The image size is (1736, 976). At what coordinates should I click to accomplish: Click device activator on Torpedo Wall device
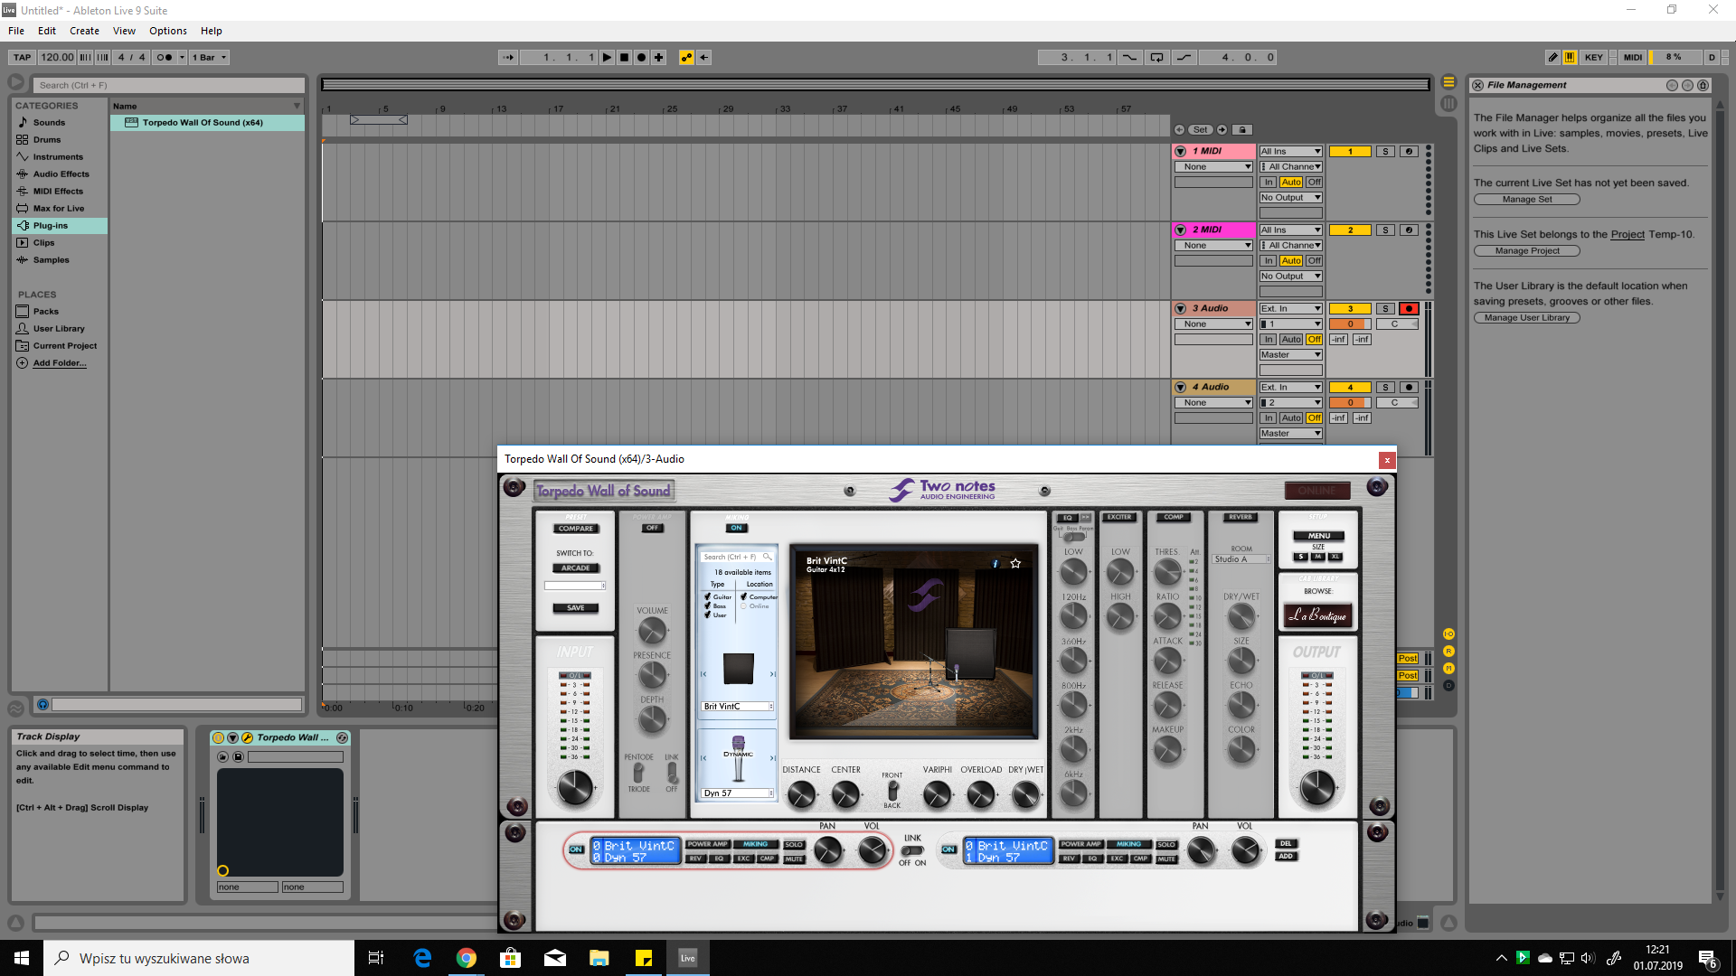point(218,738)
